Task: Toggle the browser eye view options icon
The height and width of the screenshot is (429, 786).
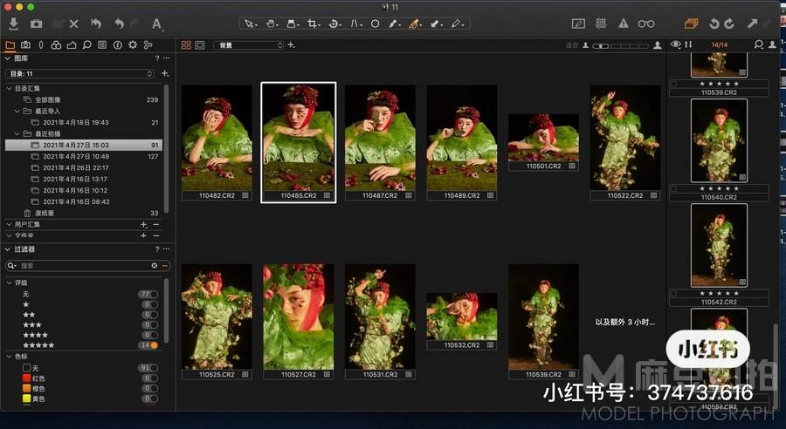Action: click(x=676, y=44)
